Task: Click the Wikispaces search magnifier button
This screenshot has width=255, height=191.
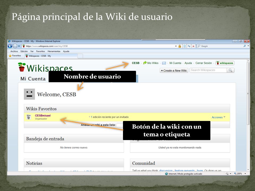Action: (231, 70)
